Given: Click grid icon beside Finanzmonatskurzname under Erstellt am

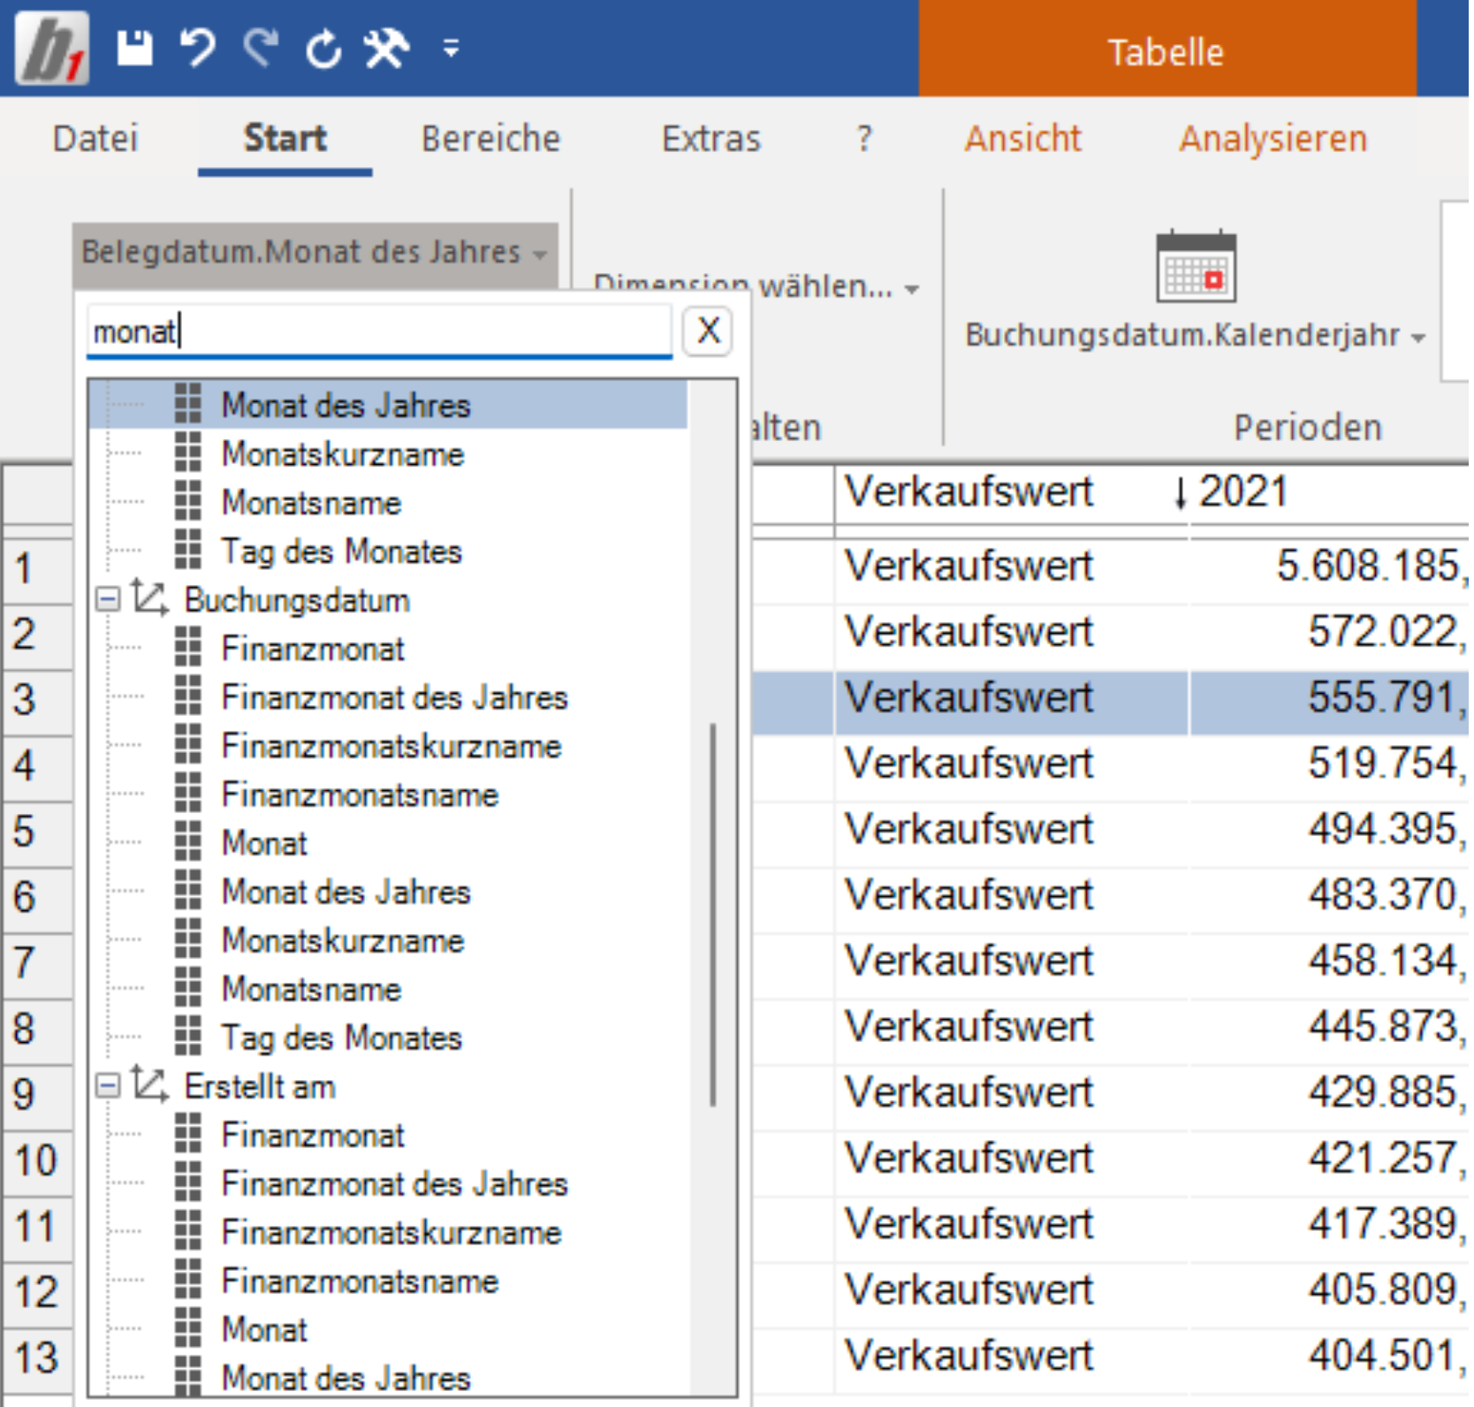Looking at the screenshot, I should tap(188, 1231).
